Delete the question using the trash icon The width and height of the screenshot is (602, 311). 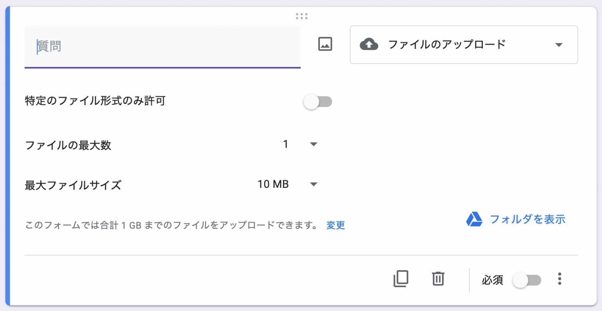point(438,279)
